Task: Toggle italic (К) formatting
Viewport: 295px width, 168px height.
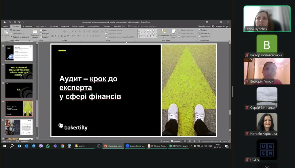Action: pos(55,36)
